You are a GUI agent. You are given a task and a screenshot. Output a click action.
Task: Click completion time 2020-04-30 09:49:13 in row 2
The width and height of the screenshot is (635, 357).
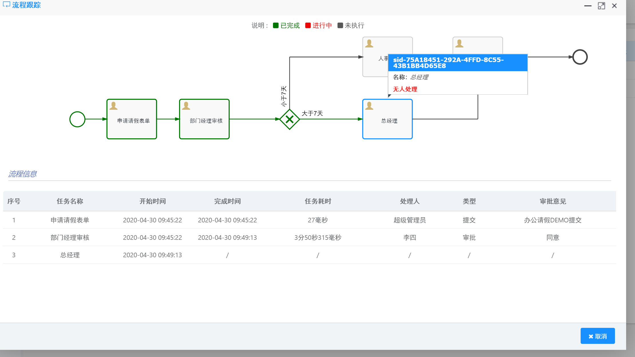[x=228, y=238]
